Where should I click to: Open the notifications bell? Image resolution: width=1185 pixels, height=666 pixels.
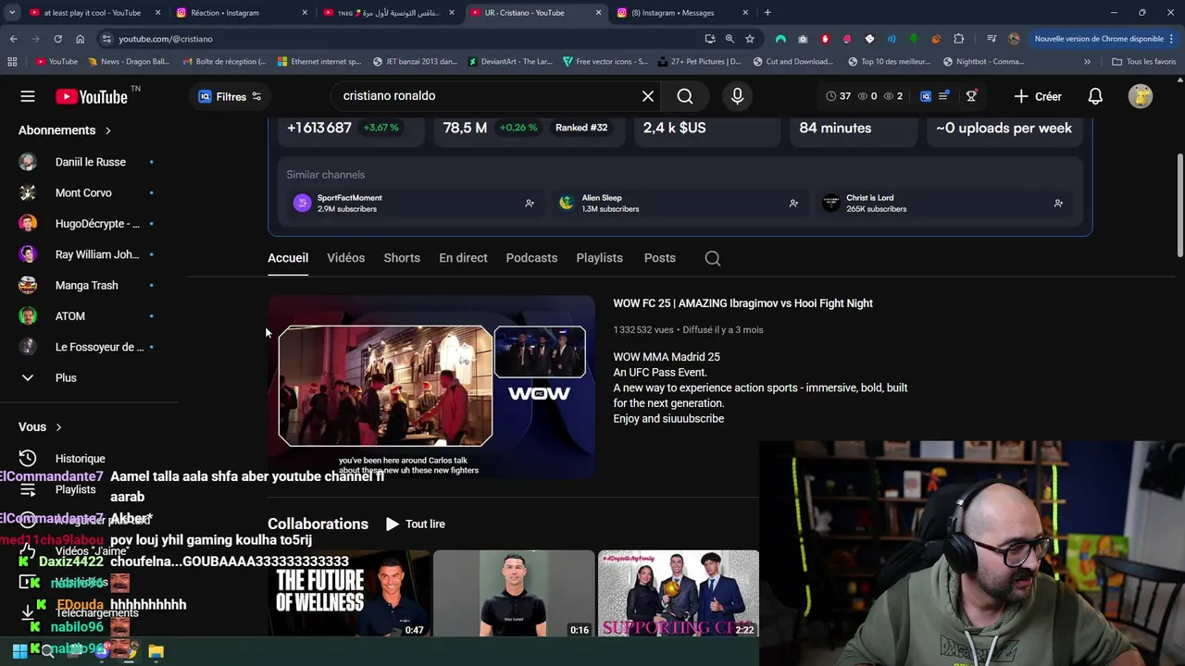point(1095,96)
